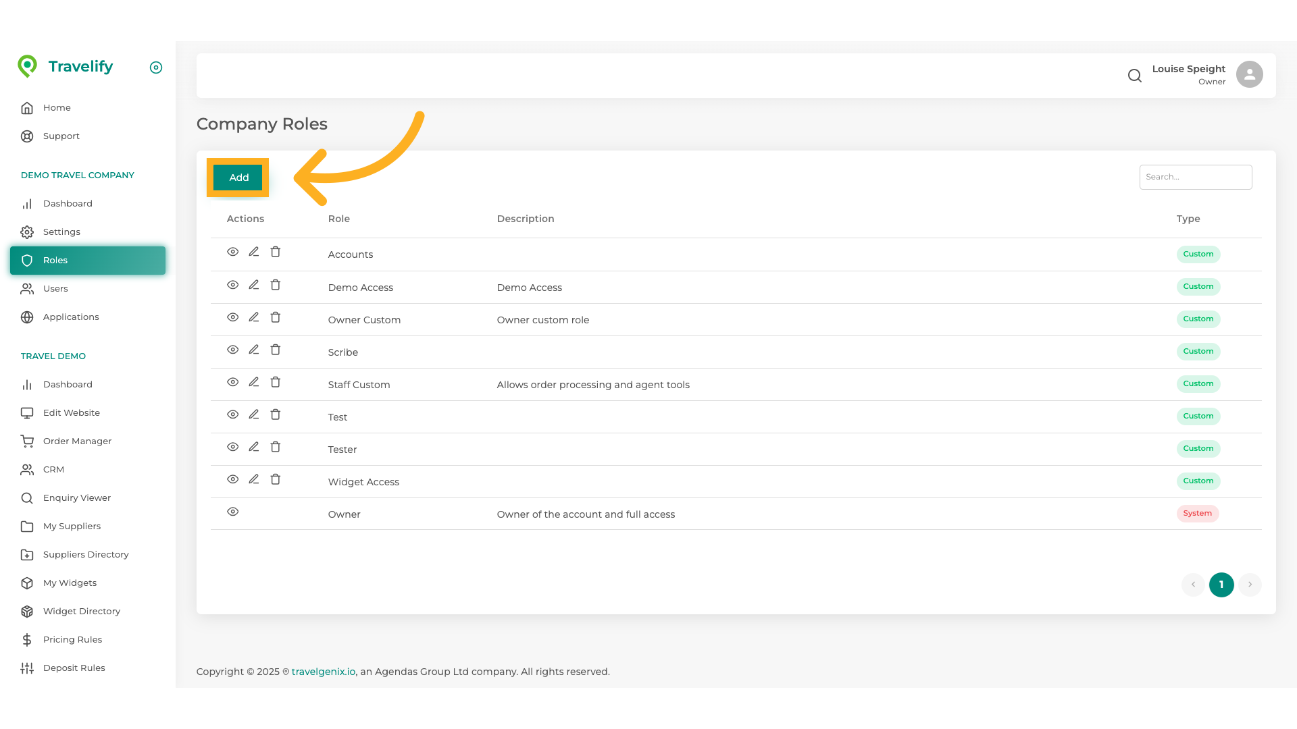
Task: Click the user avatar icon
Action: click(x=1249, y=74)
